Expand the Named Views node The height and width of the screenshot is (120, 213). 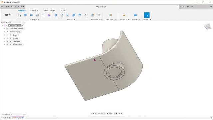click(4, 32)
